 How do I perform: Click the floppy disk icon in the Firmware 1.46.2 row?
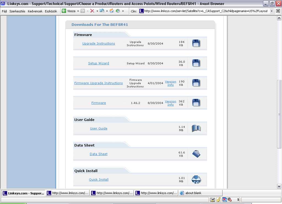pos(196,103)
